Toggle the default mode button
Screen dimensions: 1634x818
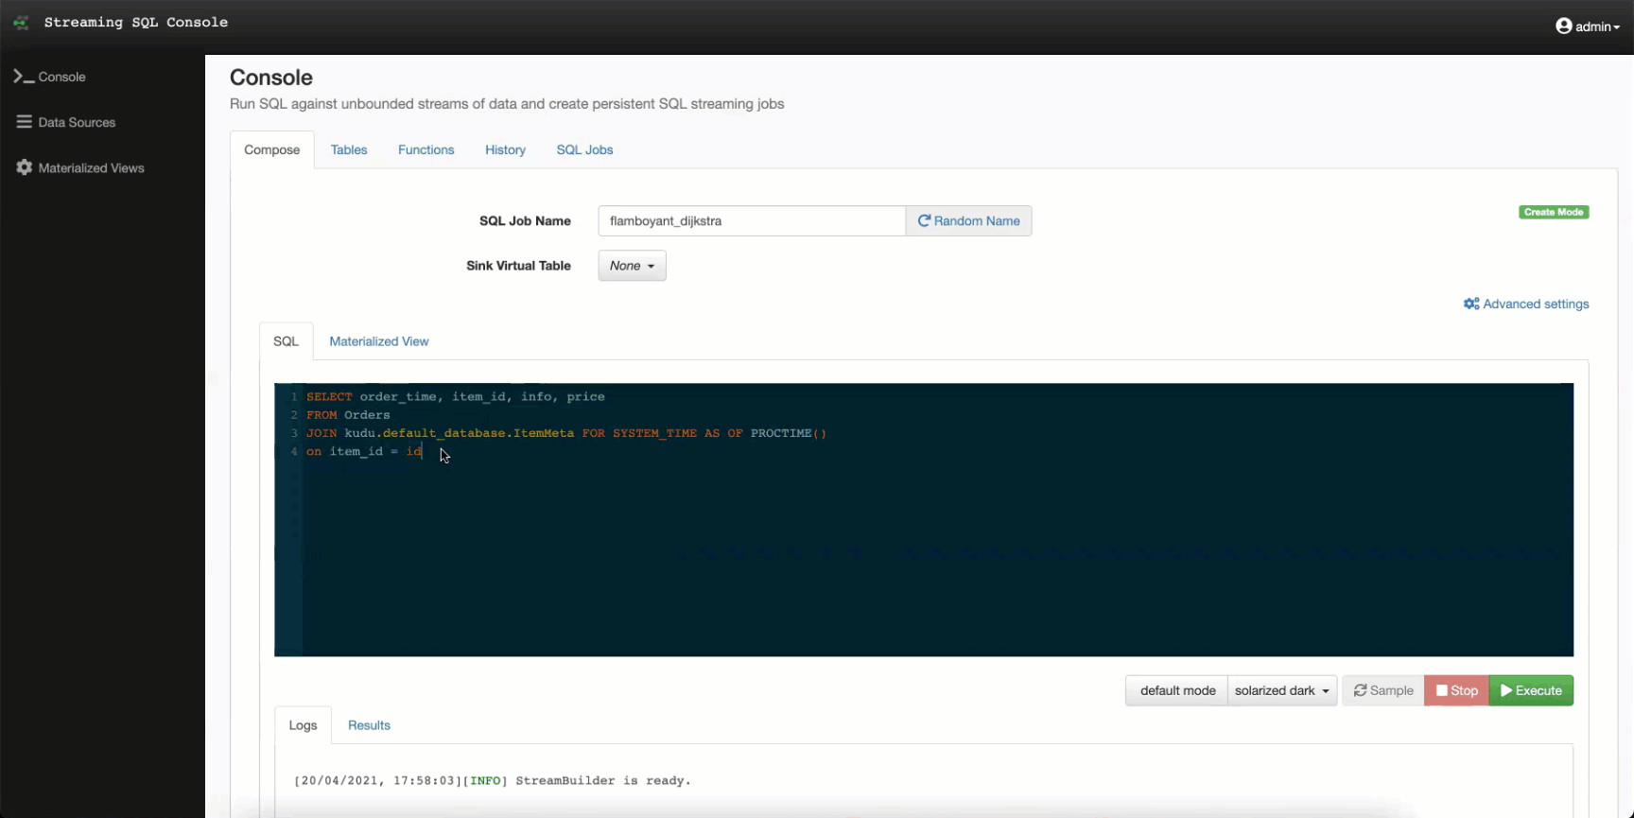coord(1177,690)
